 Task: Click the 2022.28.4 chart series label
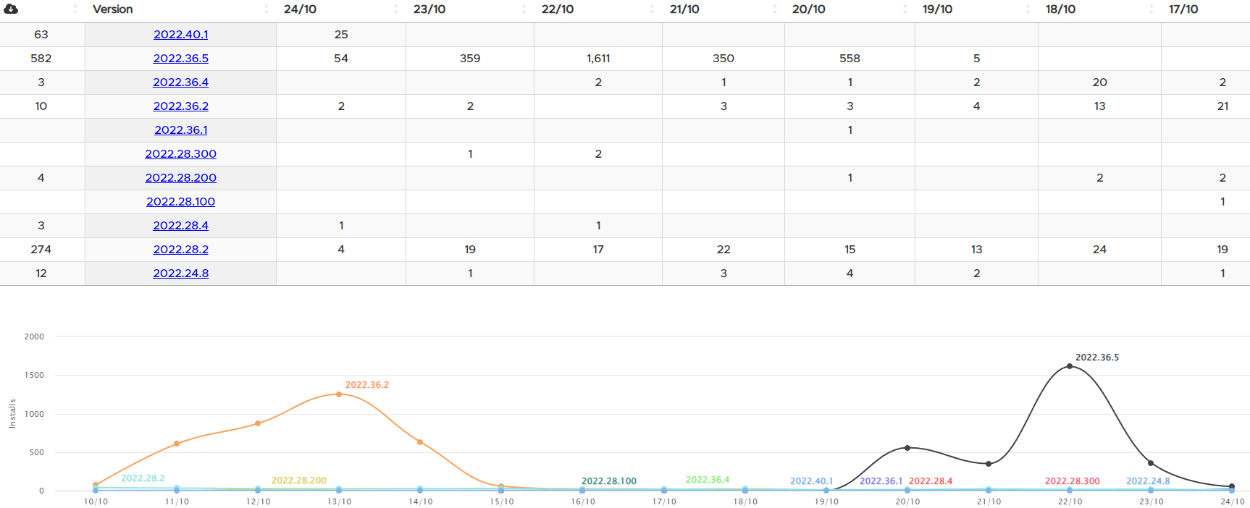pos(931,481)
